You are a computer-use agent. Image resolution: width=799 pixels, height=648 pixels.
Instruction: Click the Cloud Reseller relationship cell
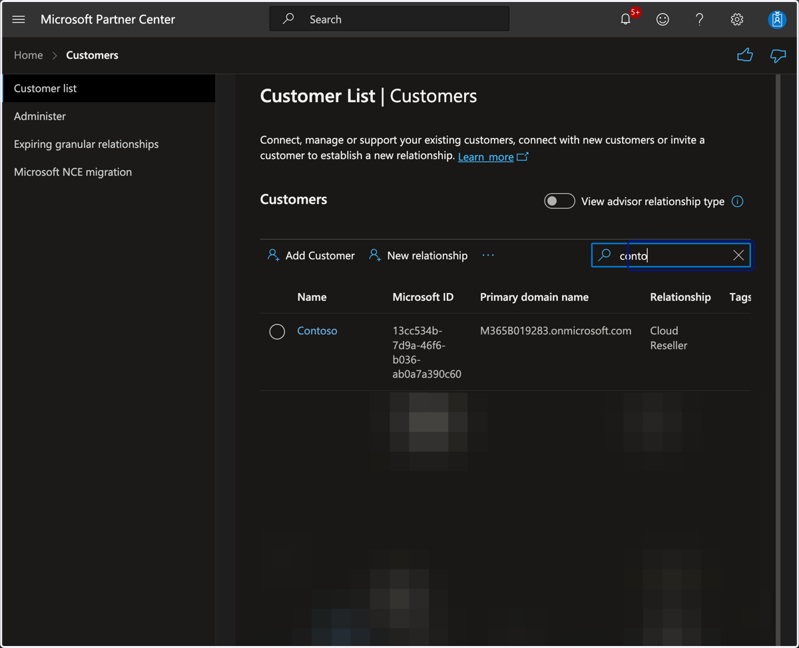668,338
